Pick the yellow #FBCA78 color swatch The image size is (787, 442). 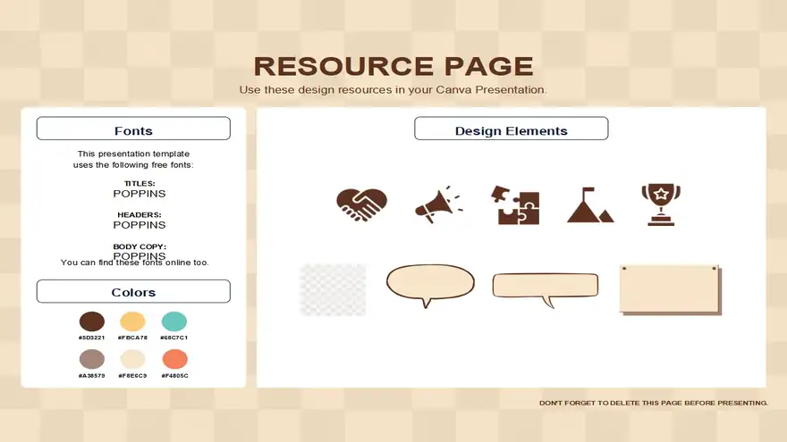(x=132, y=321)
